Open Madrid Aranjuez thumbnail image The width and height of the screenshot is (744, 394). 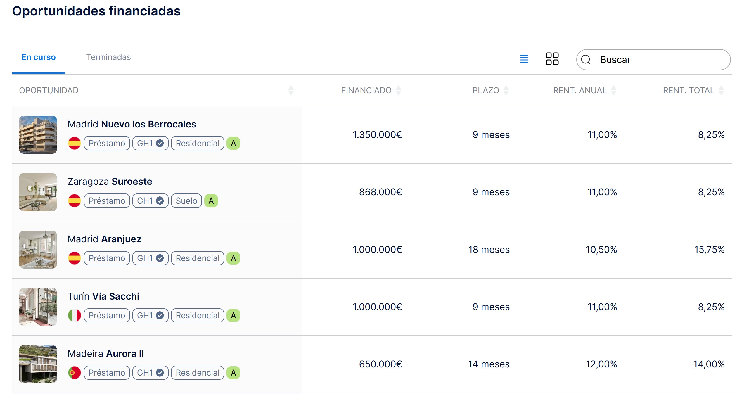click(x=38, y=250)
